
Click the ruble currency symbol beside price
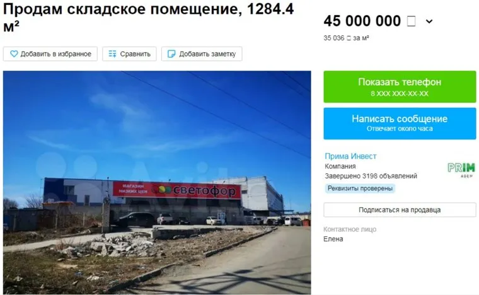pos(411,21)
